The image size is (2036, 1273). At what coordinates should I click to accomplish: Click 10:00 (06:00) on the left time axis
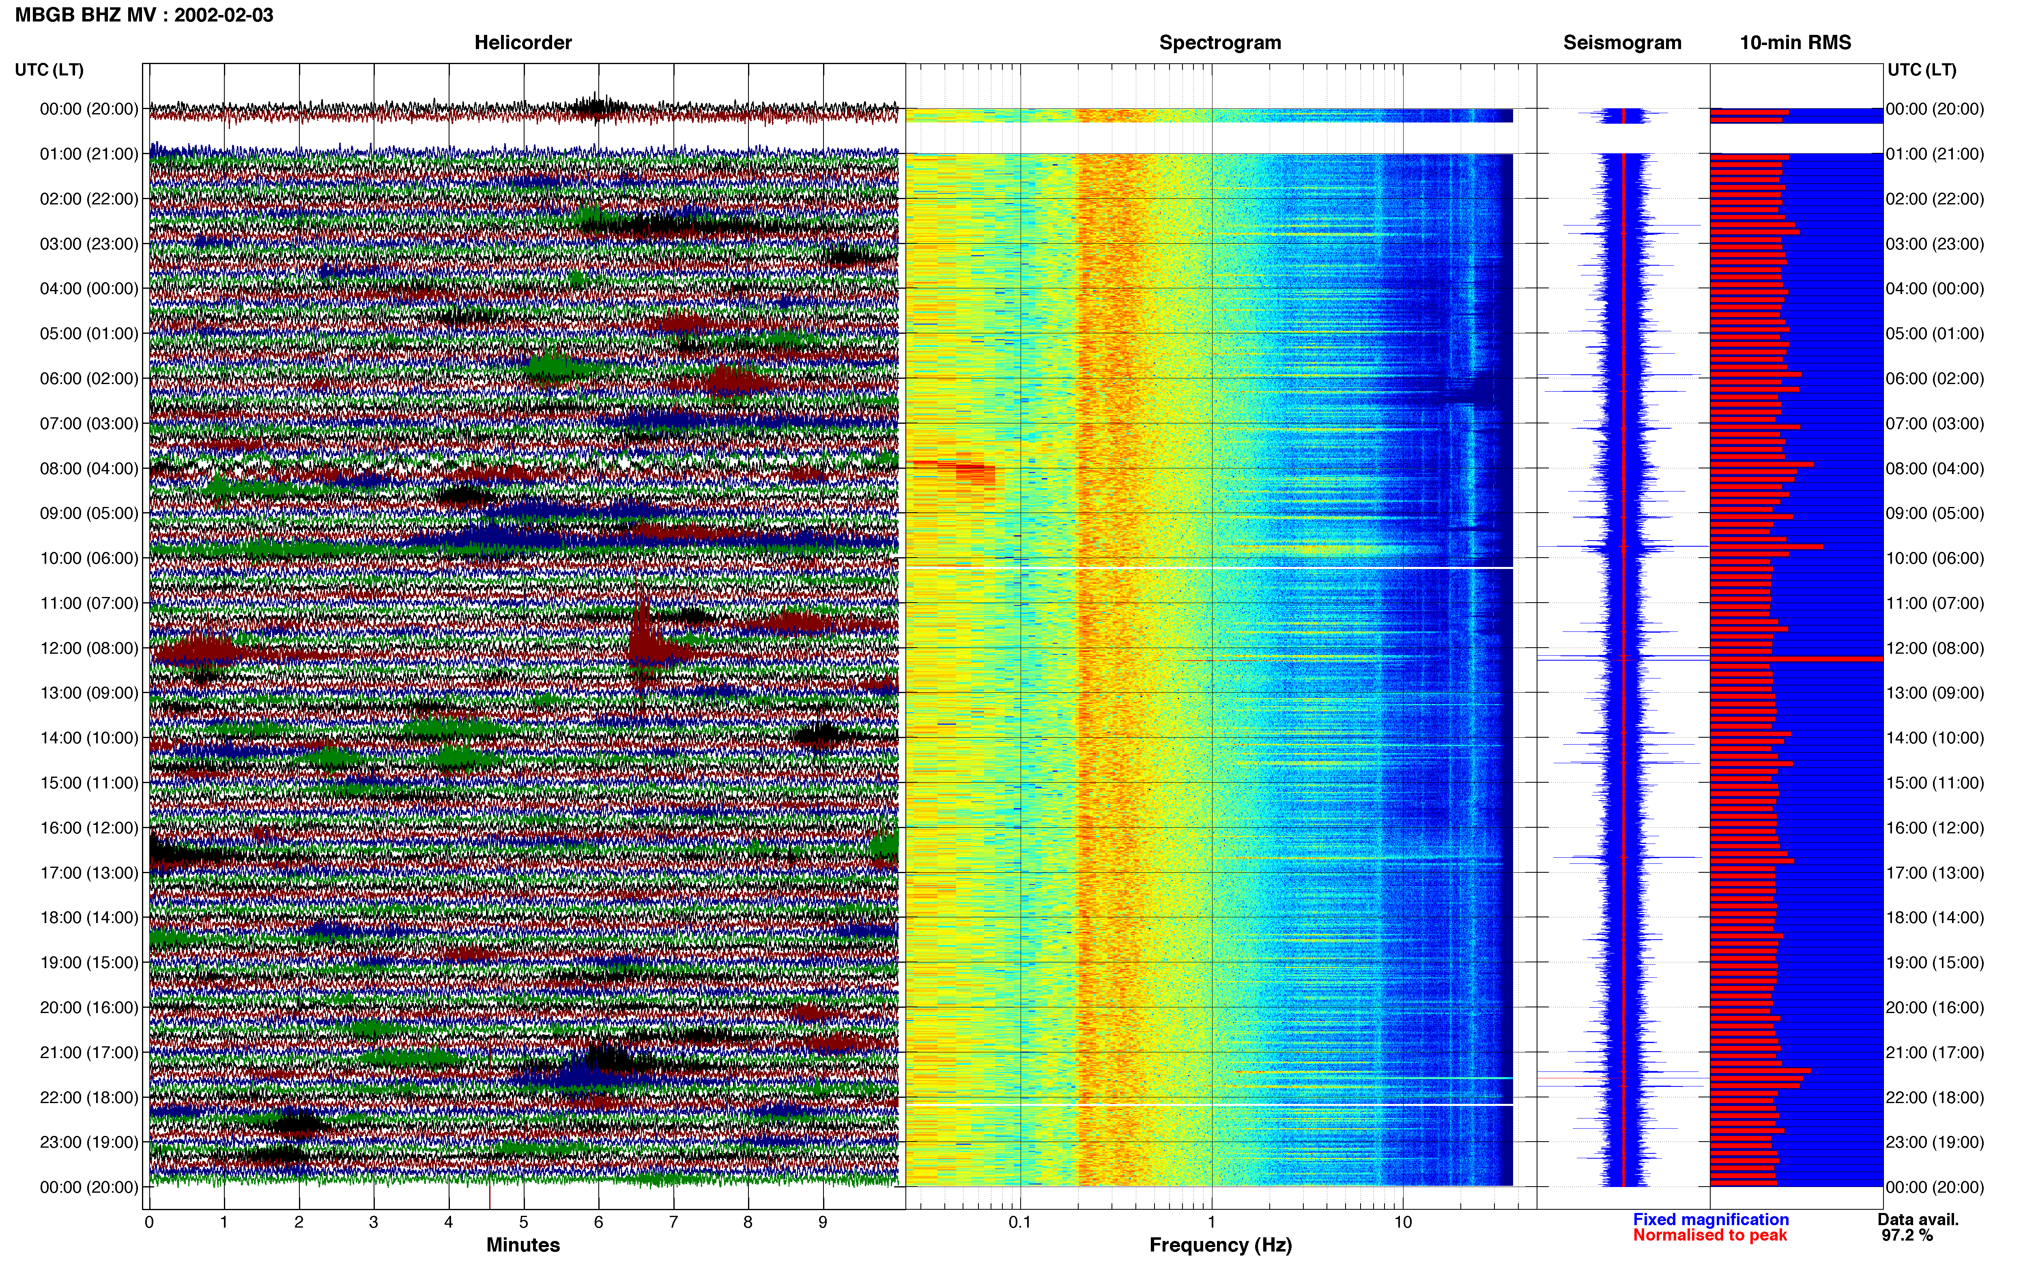pyautogui.click(x=89, y=558)
